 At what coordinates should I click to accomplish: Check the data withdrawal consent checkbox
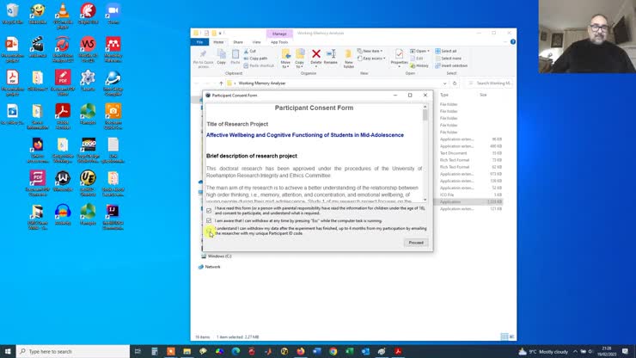tap(209, 231)
